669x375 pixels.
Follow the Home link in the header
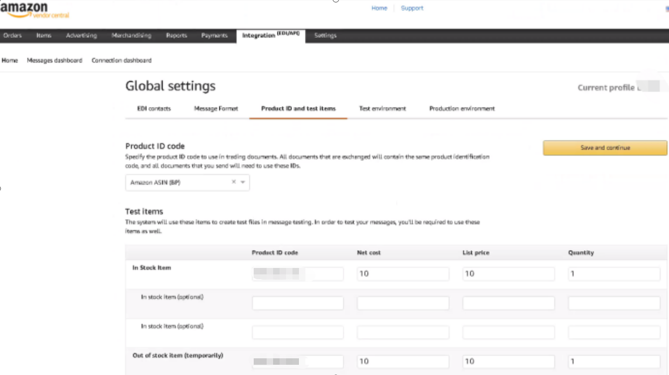[x=379, y=8]
